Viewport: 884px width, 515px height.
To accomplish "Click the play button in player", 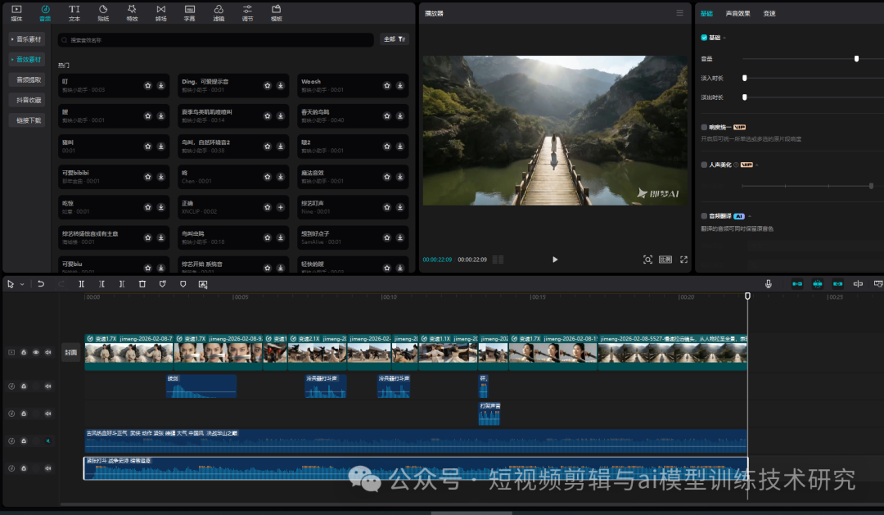I will (555, 260).
